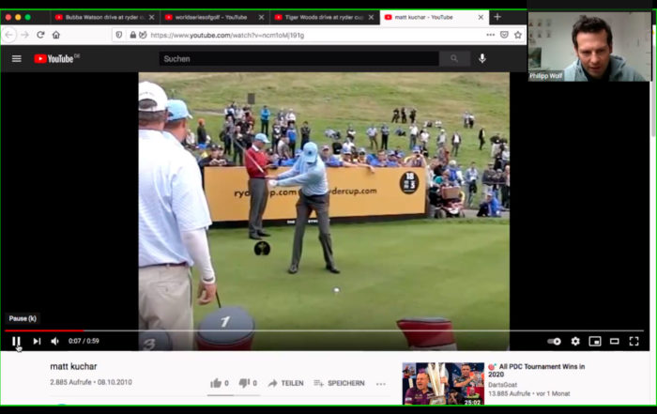Visit the DartsGoat channel

tap(502, 385)
